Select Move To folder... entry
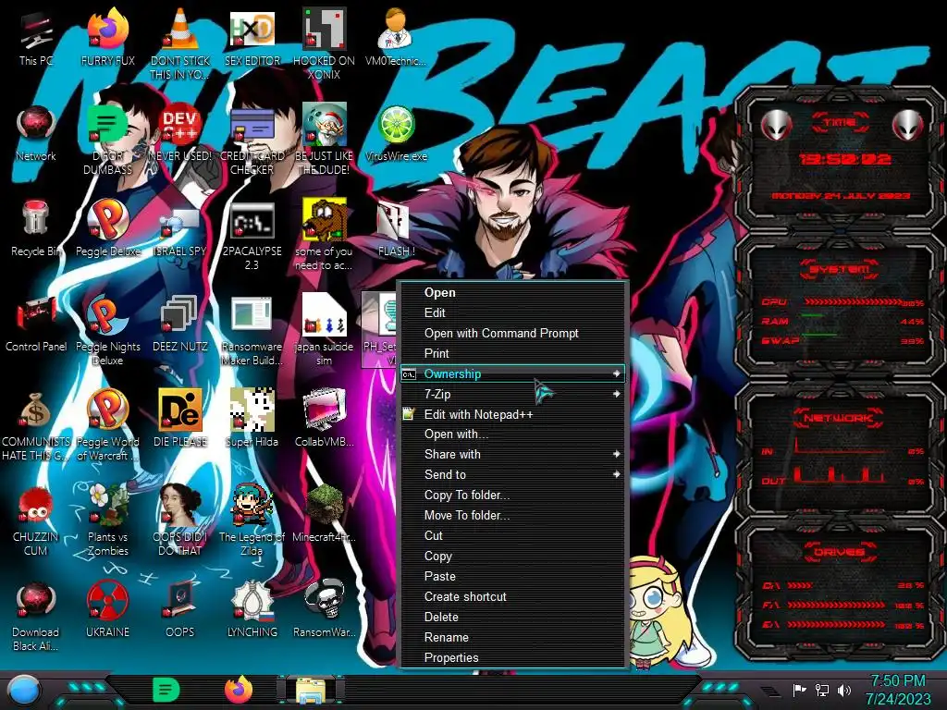This screenshot has height=710, width=947. (x=512, y=515)
